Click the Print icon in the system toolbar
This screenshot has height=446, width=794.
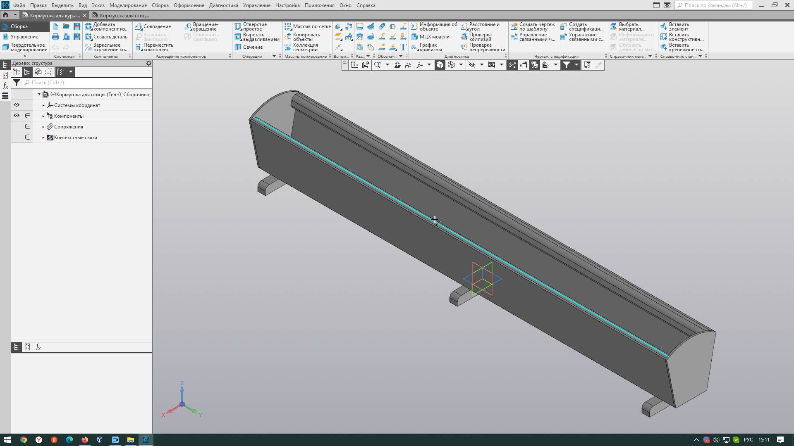(x=55, y=37)
